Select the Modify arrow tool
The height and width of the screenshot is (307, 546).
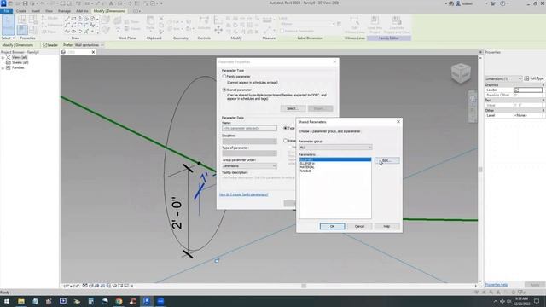(8, 25)
